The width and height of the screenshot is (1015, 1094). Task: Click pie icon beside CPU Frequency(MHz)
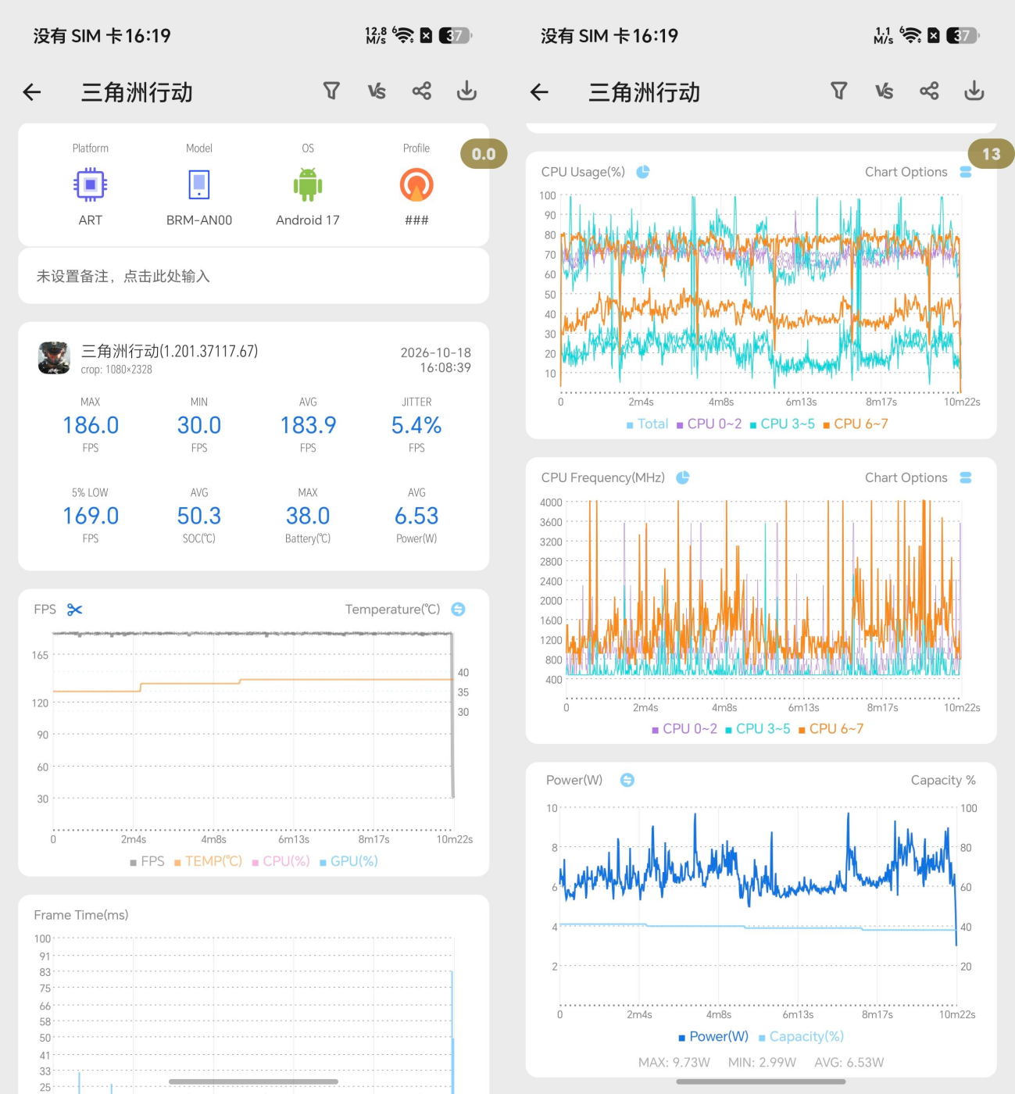[683, 477]
